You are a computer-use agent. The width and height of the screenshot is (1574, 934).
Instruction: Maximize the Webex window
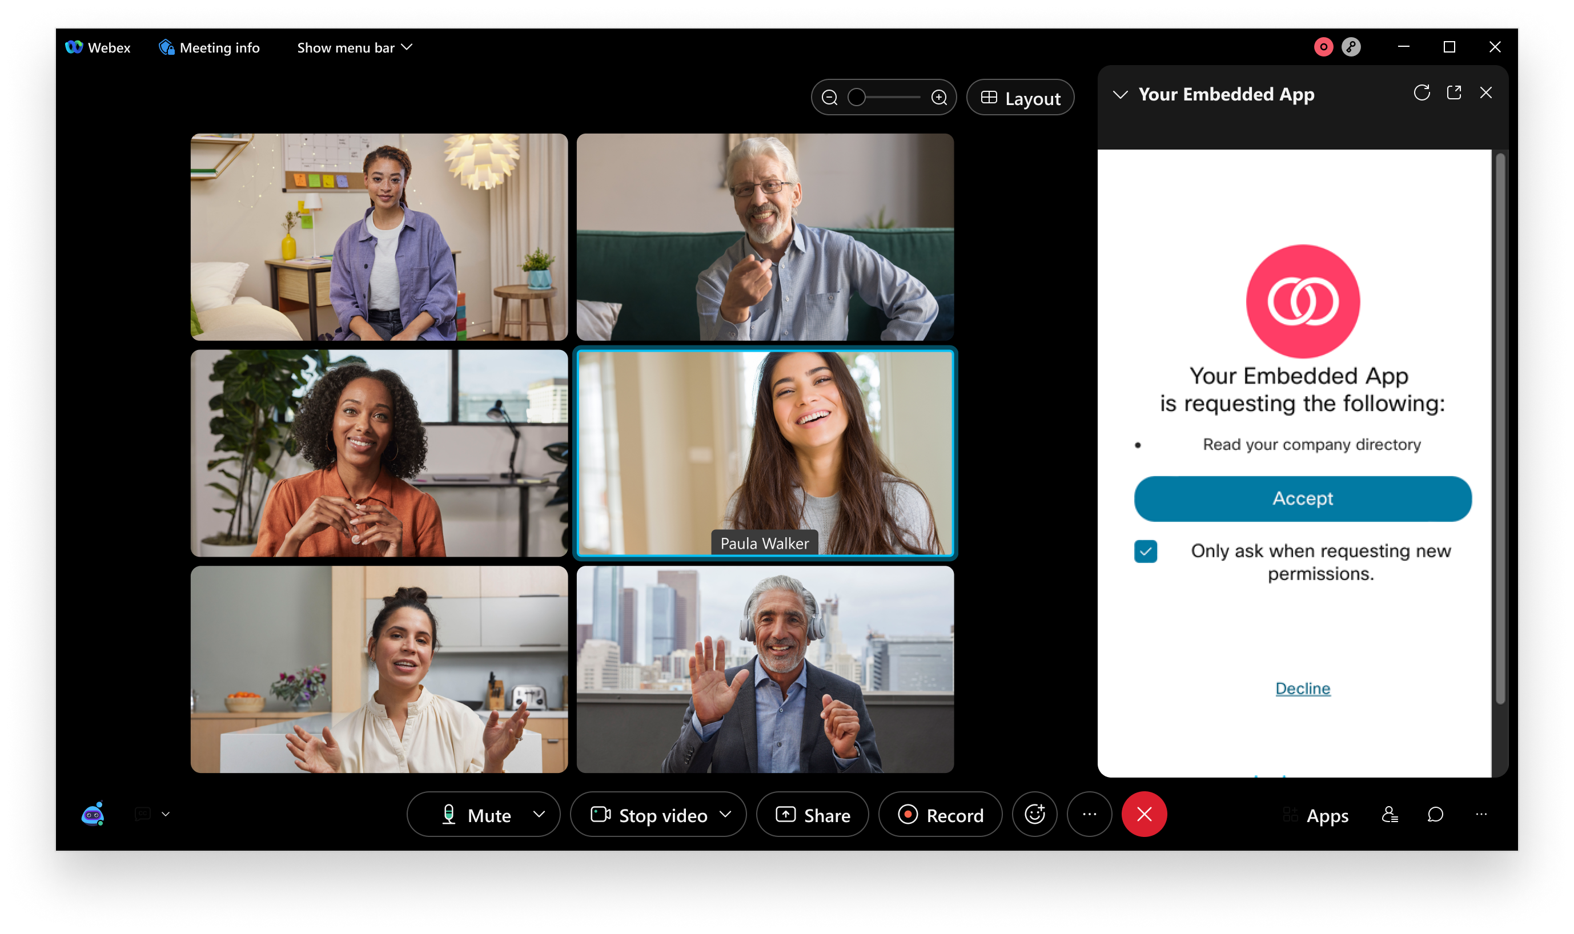click(x=1449, y=47)
